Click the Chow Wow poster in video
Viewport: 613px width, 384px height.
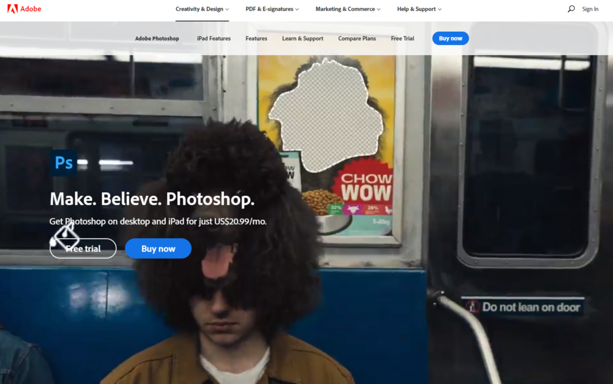[x=327, y=147]
